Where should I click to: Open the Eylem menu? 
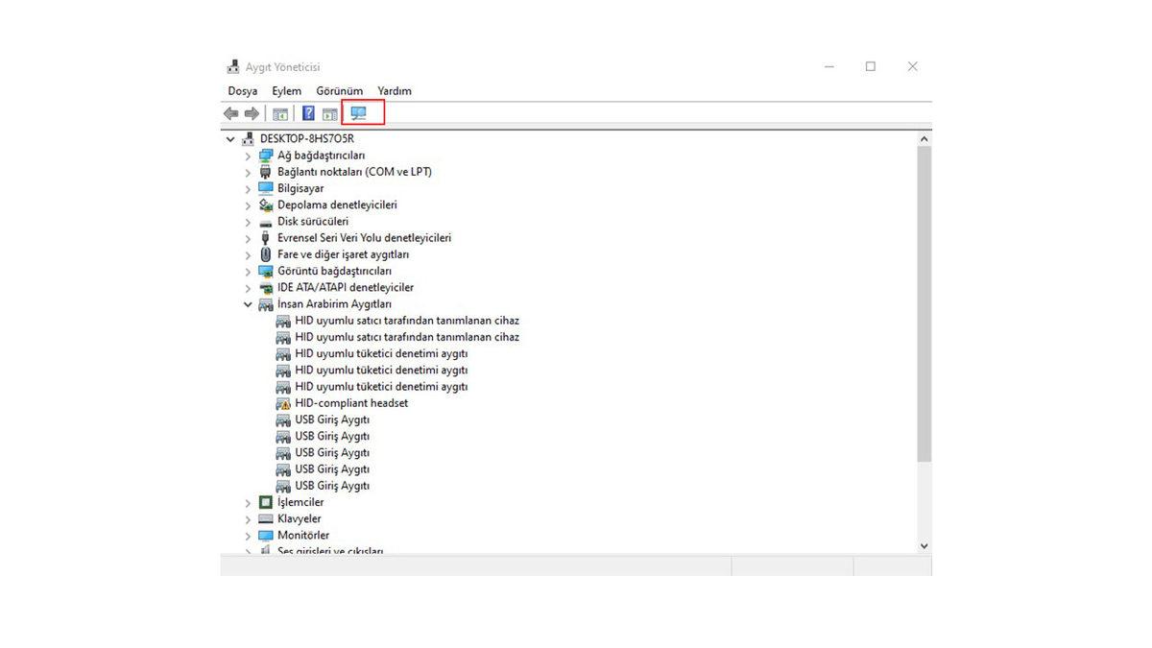pyautogui.click(x=286, y=91)
